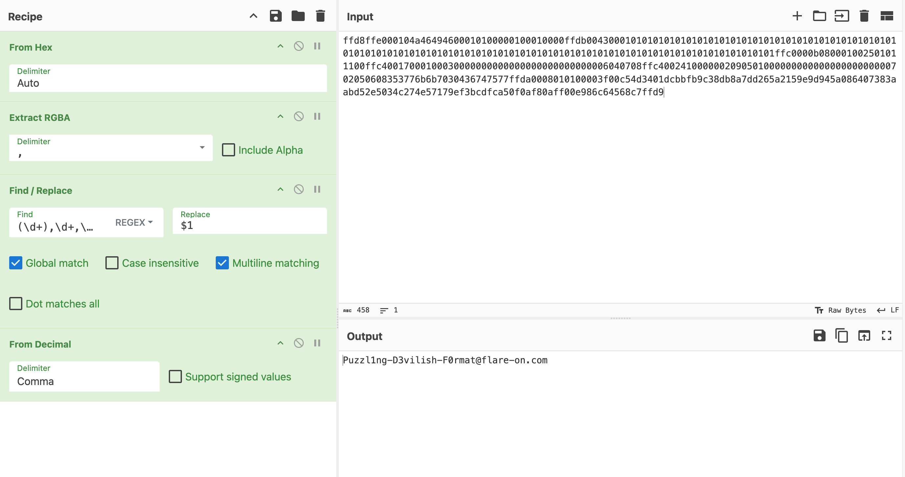Copy the output to the clipboard

841,336
